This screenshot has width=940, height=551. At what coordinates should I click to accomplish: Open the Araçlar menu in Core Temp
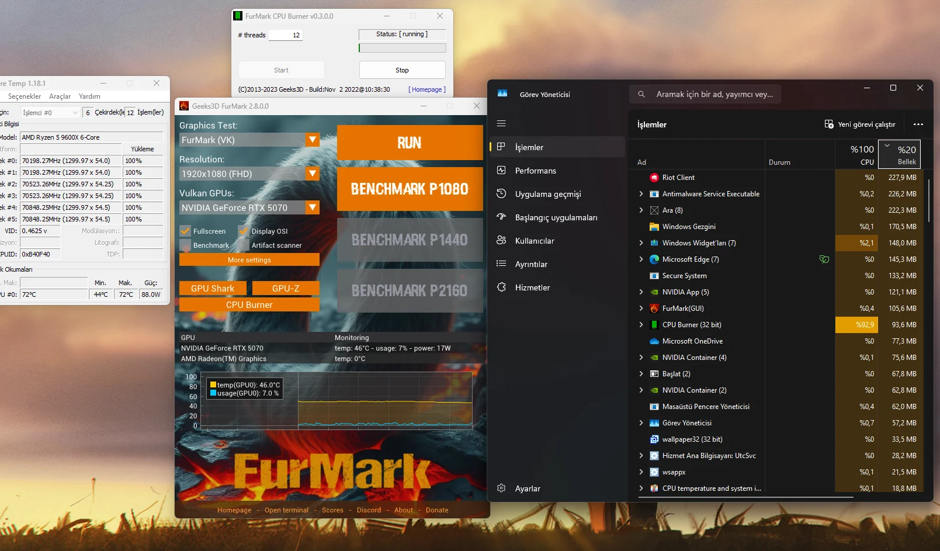click(60, 96)
